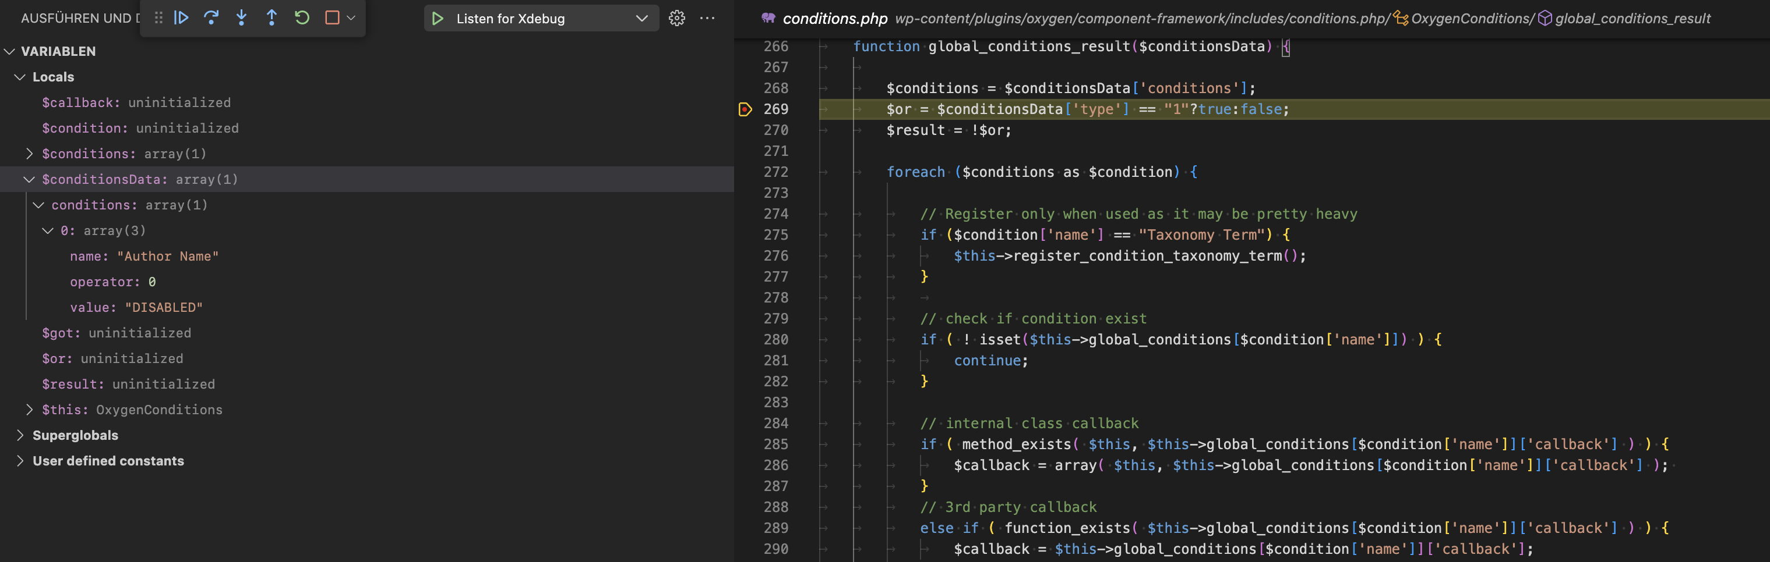This screenshot has height=562, width=1770.
Task: Click the Continue debug icon
Action: pos(181,19)
